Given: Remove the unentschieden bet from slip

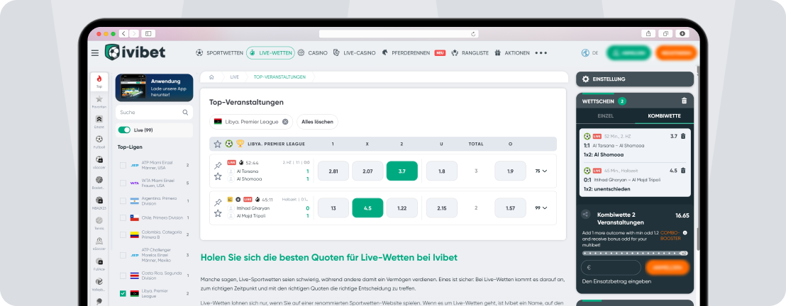Looking at the screenshot, I should (x=682, y=170).
